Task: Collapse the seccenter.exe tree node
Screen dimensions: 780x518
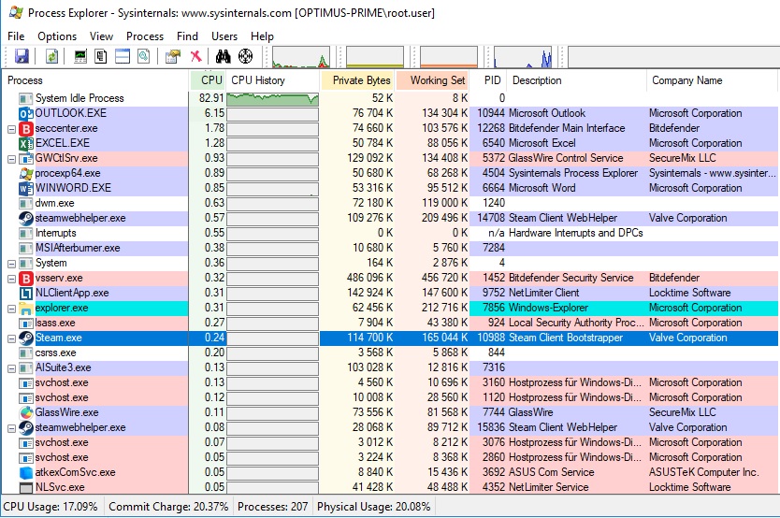Action: point(11,129)
